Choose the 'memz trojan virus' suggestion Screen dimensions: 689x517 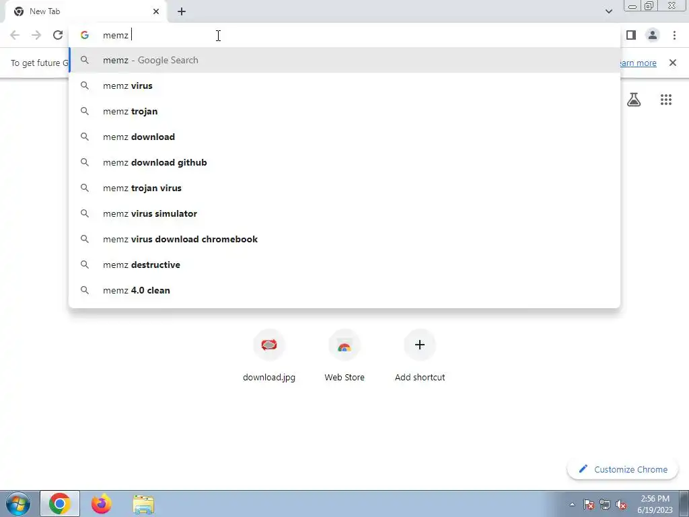tap(344, 188)
